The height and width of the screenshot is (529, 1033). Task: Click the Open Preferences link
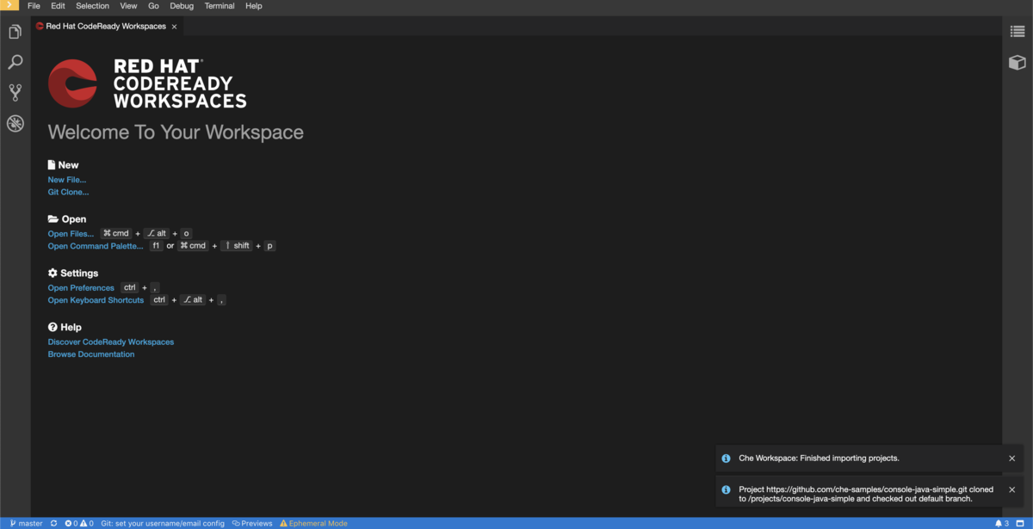tap(81, 288)
